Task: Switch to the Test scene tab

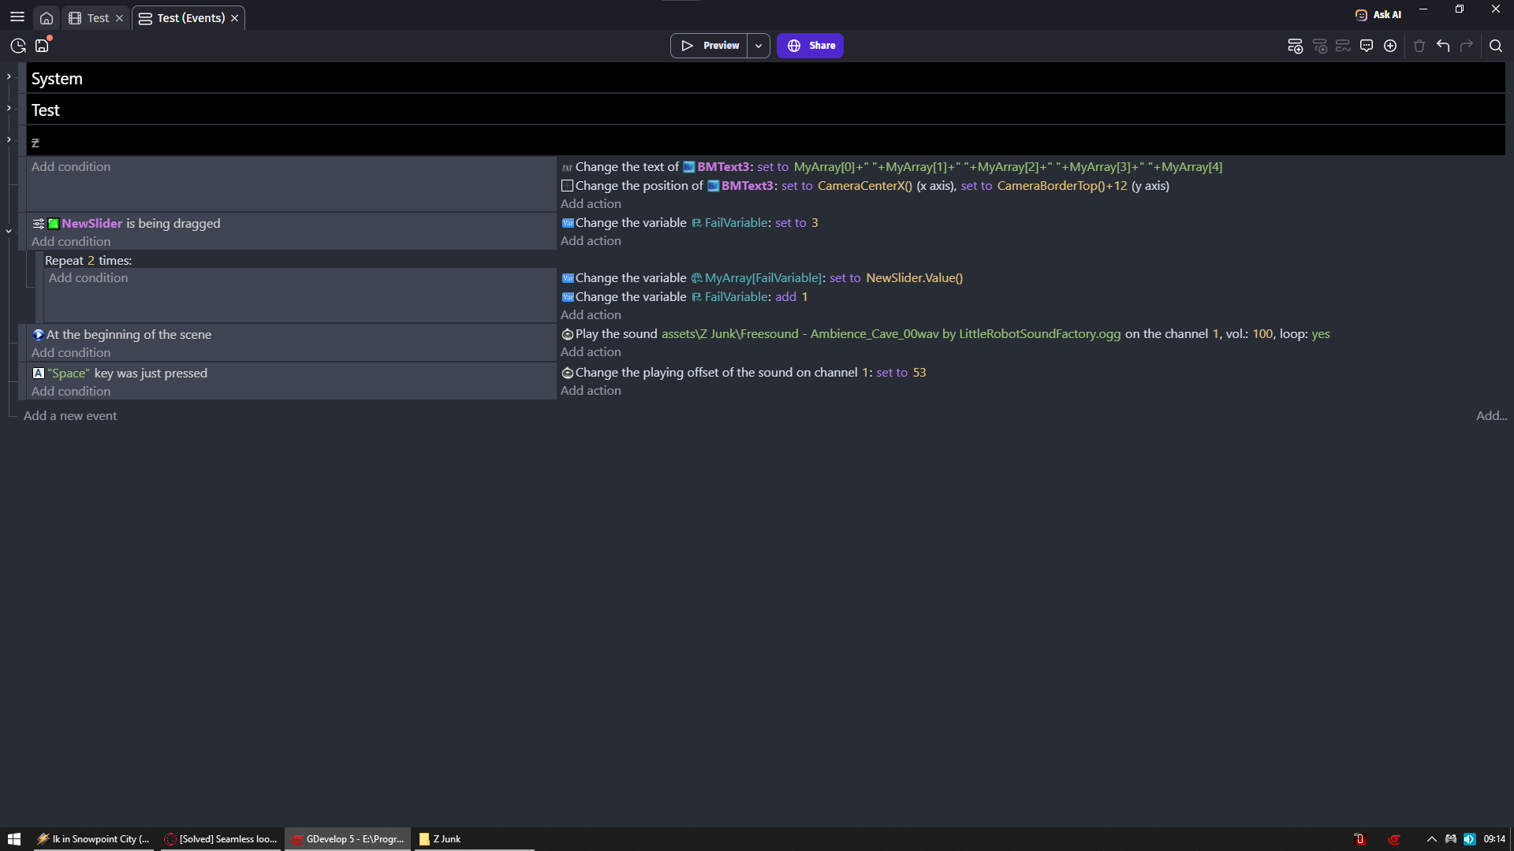Action: click(x=98, y=18)
